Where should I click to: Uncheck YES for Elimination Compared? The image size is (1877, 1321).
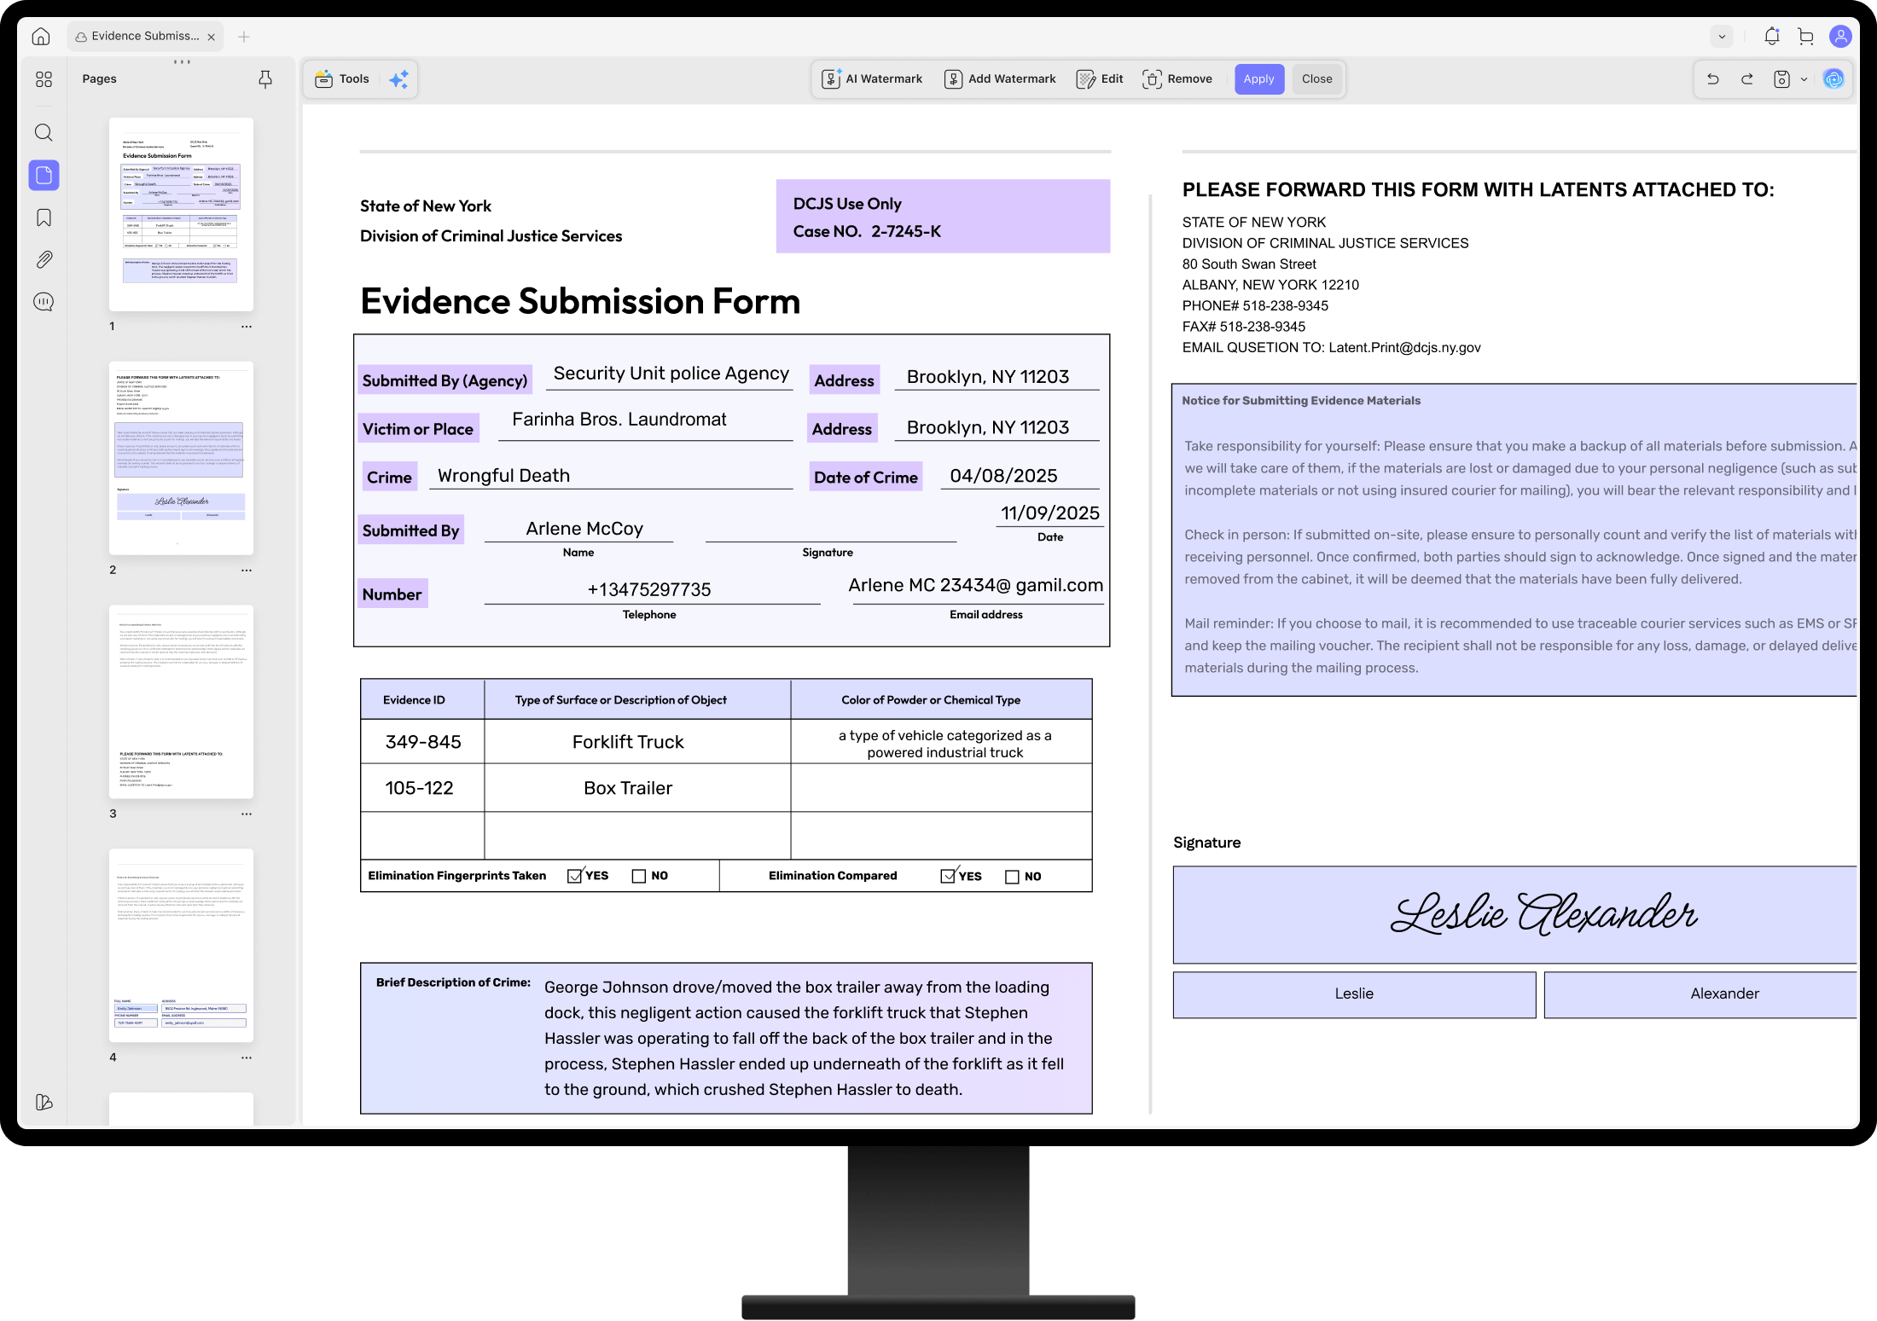[x=948, y=876]
